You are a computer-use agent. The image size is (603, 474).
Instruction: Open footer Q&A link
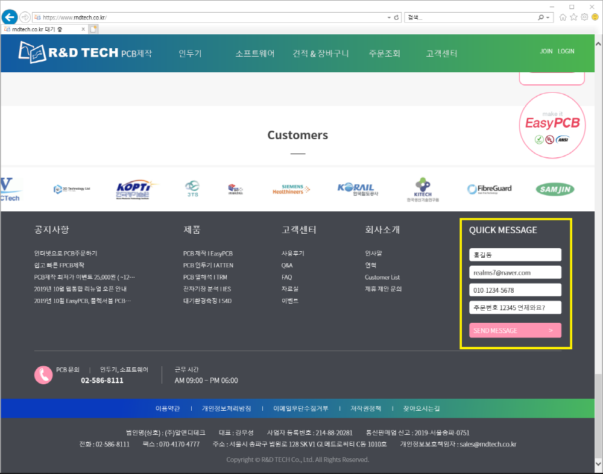(287, 266)
